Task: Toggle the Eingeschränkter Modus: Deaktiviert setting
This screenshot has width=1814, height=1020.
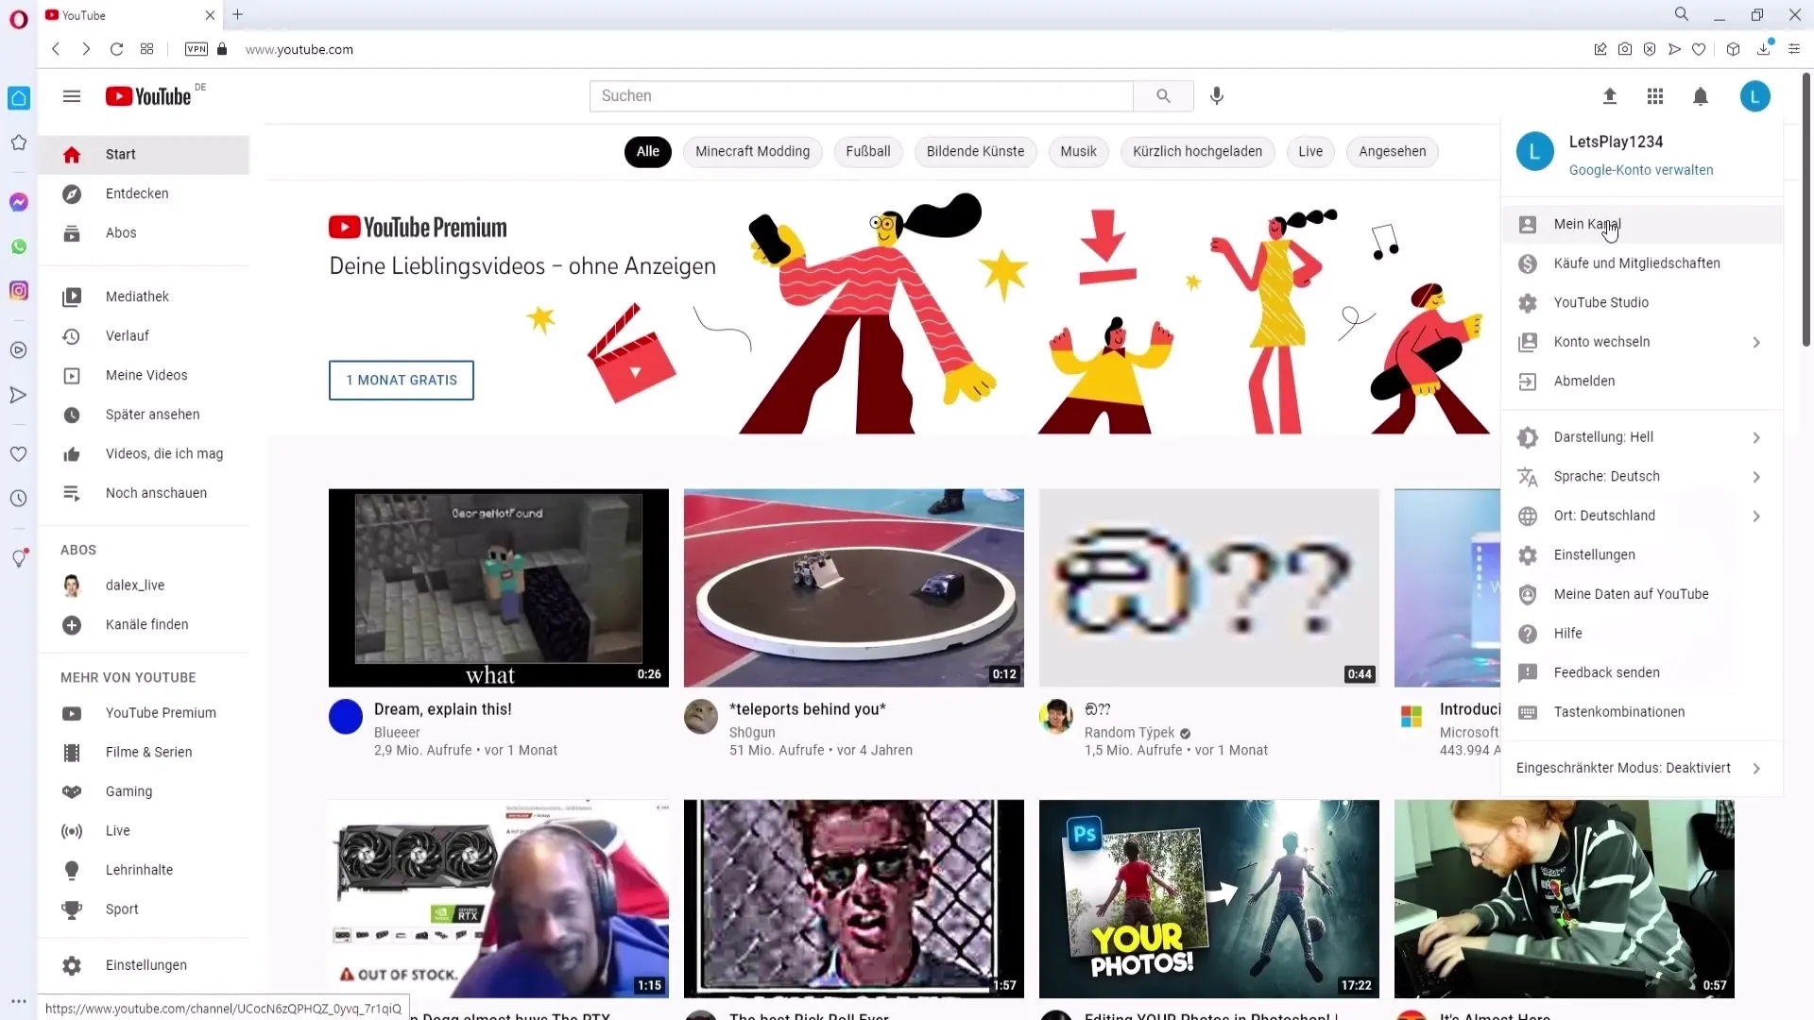Action: (x=1625, y=767)
